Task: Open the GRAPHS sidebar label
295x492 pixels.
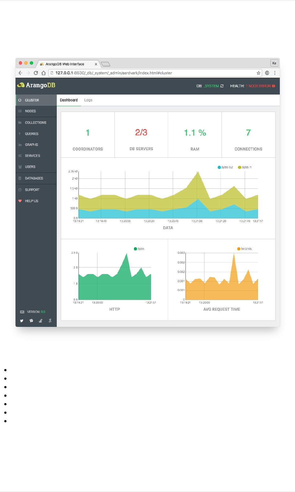Action: [32, 145]
